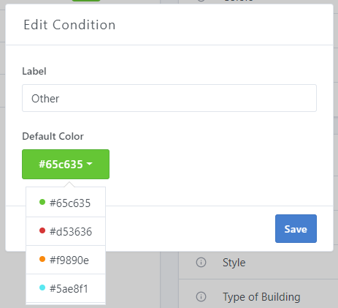
Task: Click the caret arrow on the green color button
Action: pyautogui.click(x=90, y=164)
